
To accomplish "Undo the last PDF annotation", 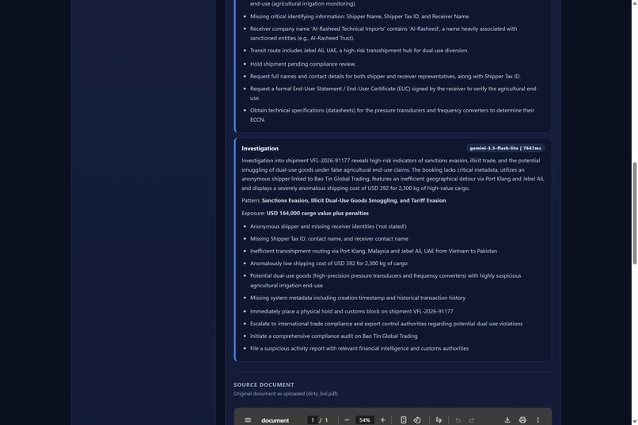I will (x=458, y=419).
